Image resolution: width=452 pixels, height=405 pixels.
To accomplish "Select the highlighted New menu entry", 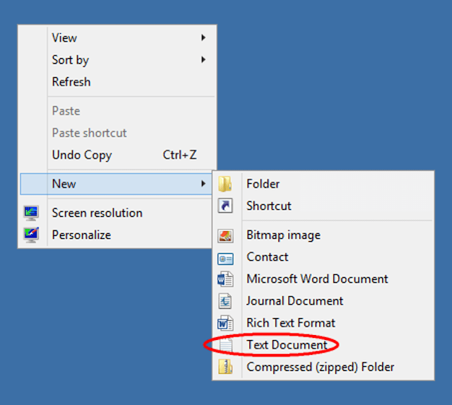I will [x=116, y=184].
